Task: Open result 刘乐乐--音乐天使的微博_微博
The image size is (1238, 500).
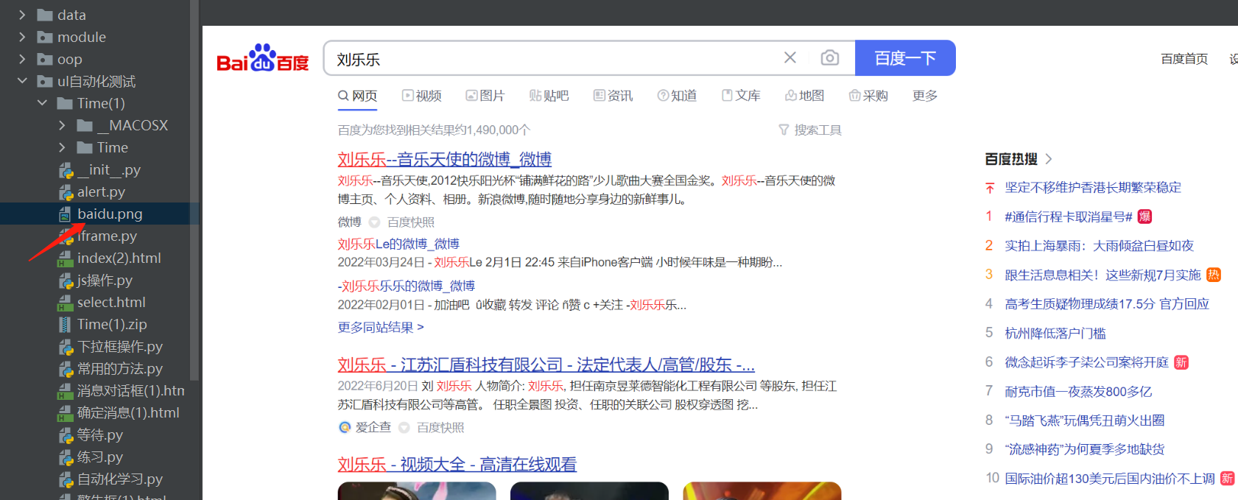Action: tap(445, 159)
